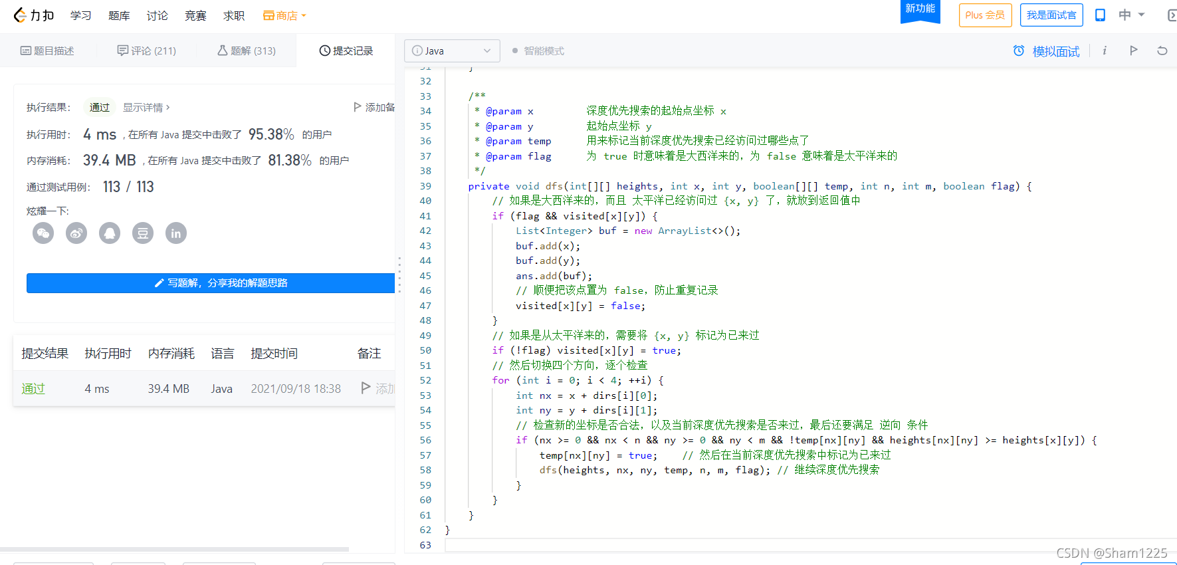Switch to 评论 (211) tab
Viewport: 1177px width, 565px height.
146,51
